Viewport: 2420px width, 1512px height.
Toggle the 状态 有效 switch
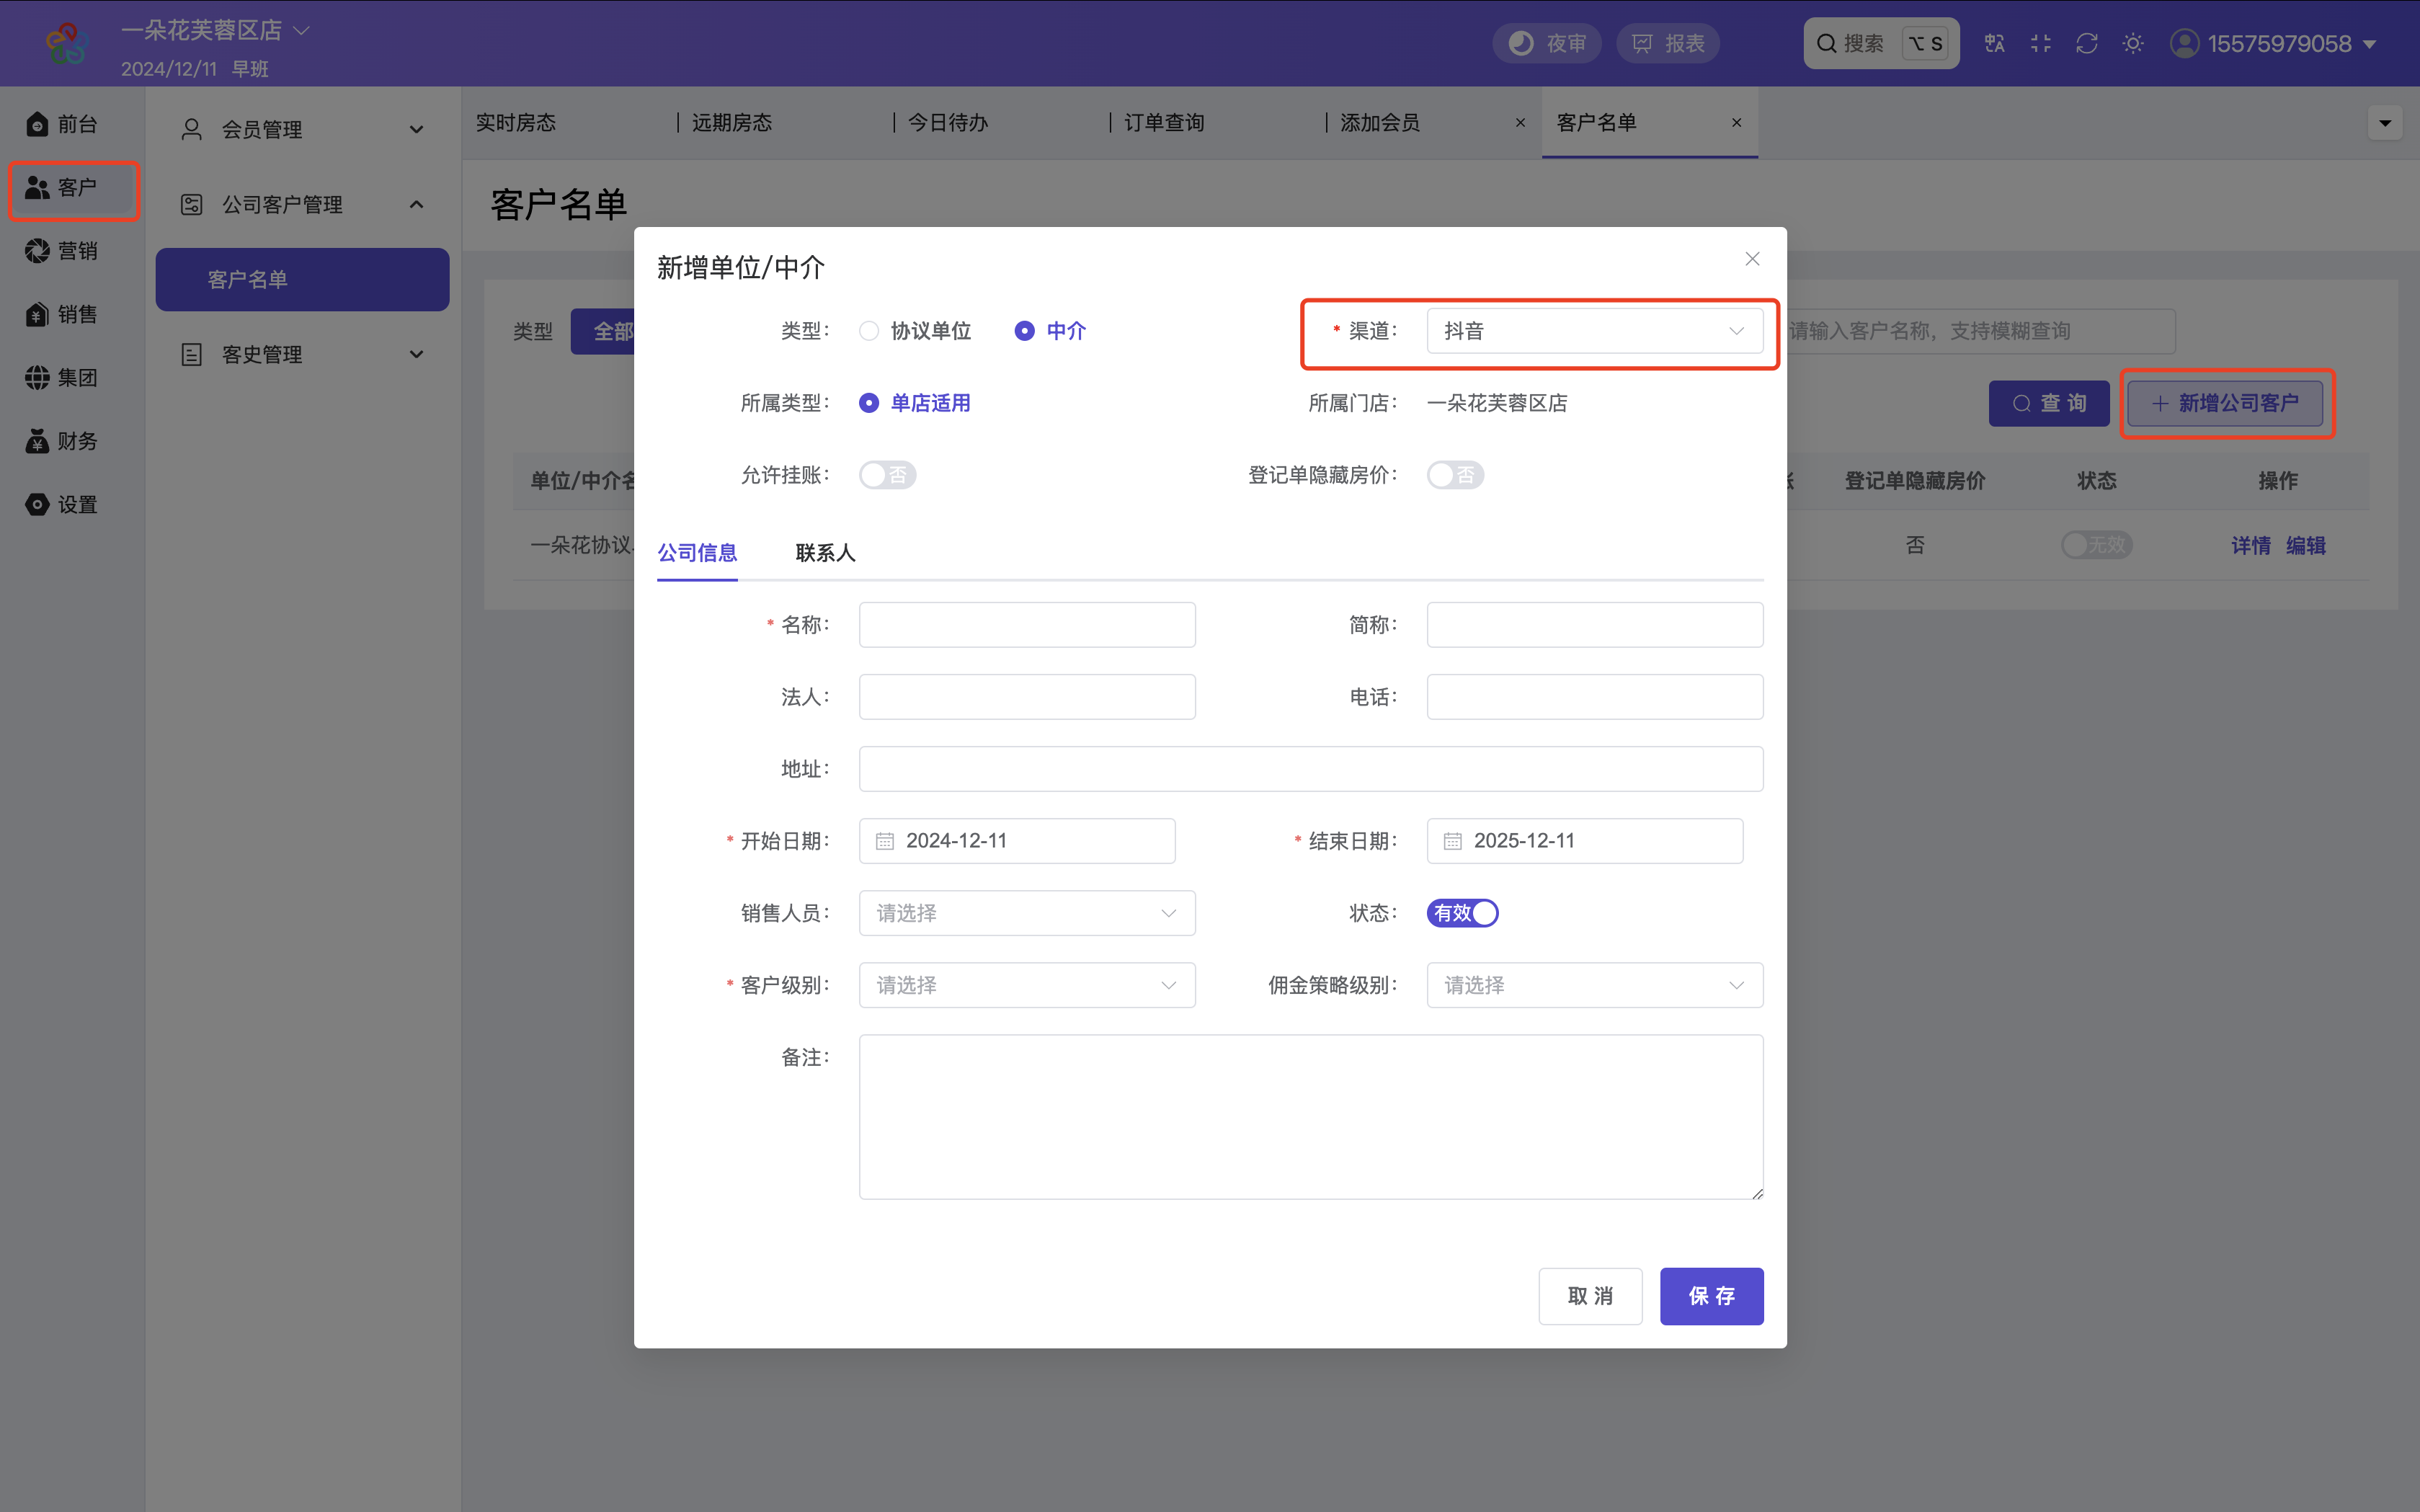pos(1462,913)
